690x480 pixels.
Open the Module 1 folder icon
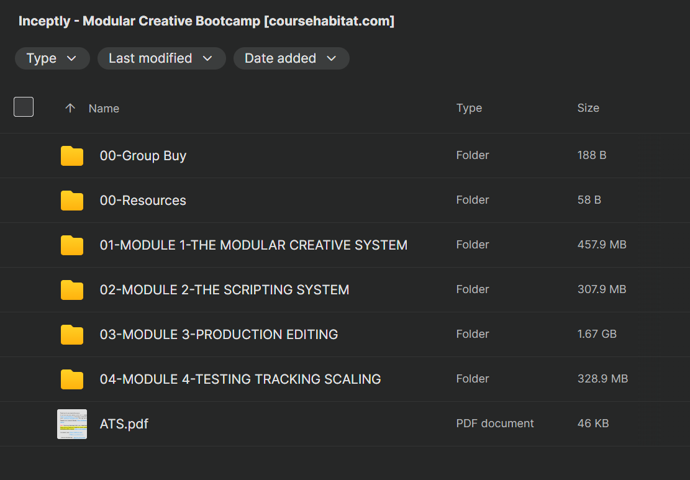point(72,245)
